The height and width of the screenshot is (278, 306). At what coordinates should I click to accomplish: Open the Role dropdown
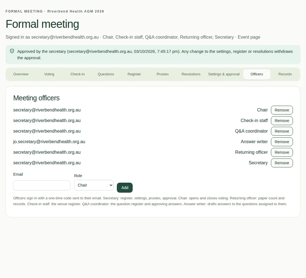[x=94, y=185]
